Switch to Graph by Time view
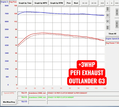 click(x=25, y=3)
